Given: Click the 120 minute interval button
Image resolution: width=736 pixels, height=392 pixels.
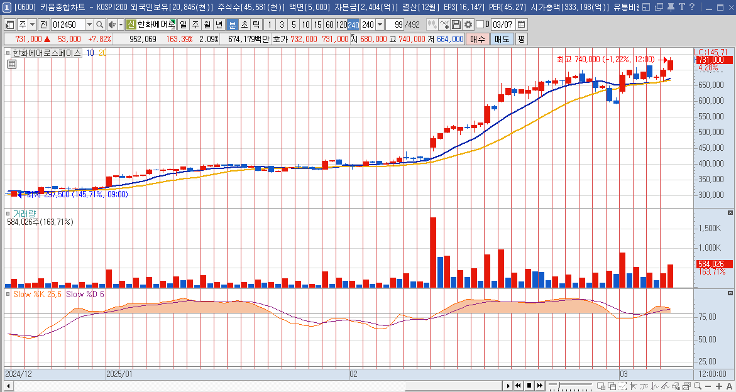Looking at the screenshot, I should pos(342,24).
